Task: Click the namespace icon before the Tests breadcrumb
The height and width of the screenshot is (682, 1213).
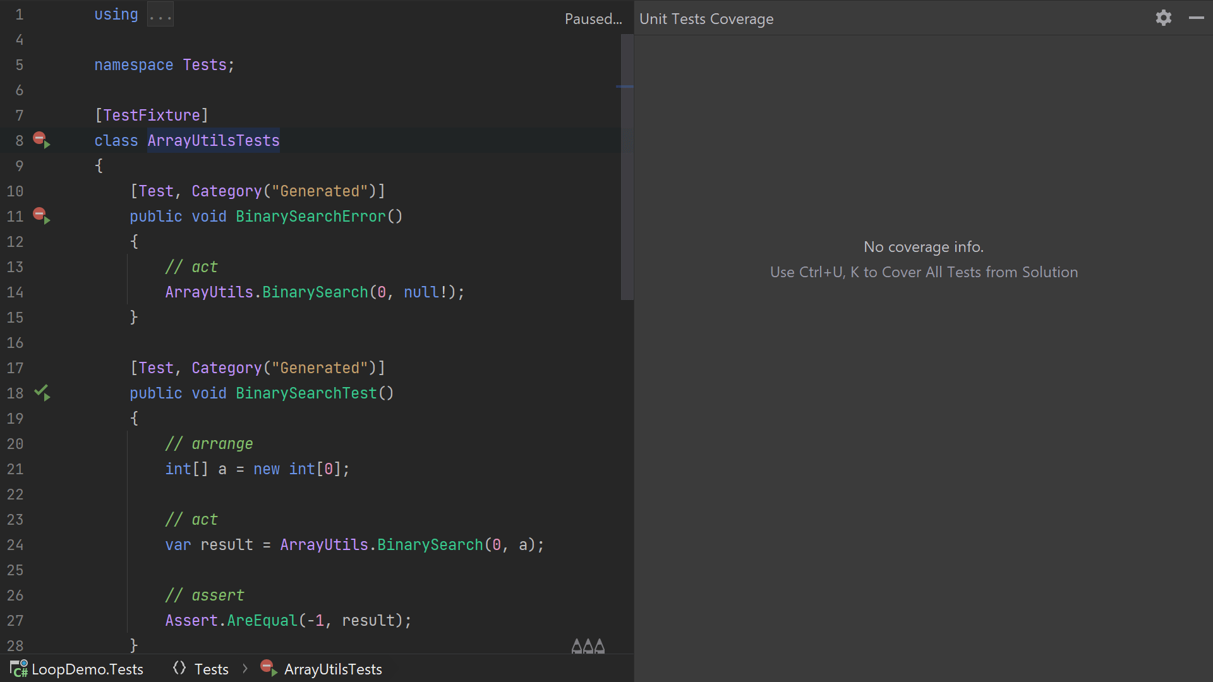Action: tap(179, 668)
